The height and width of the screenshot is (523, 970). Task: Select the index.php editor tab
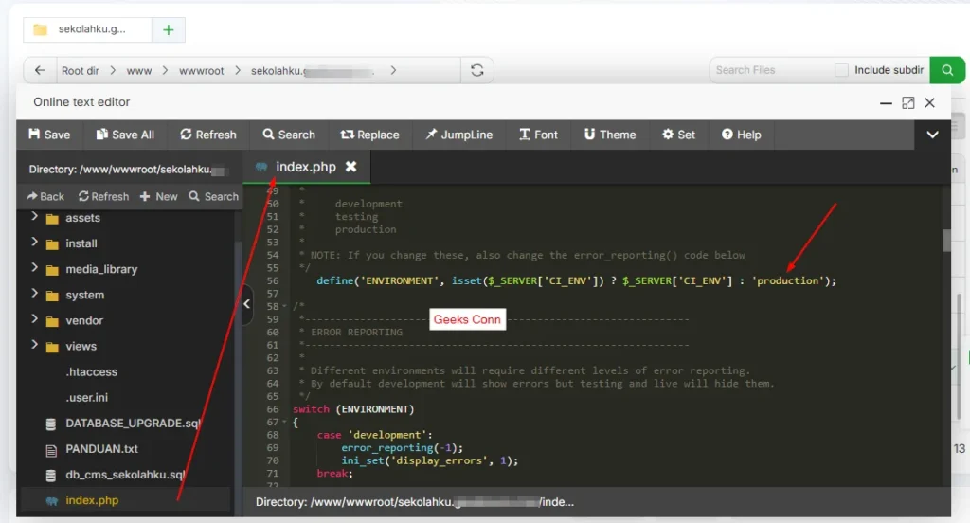pyautogui.click(x=305, y=167)
